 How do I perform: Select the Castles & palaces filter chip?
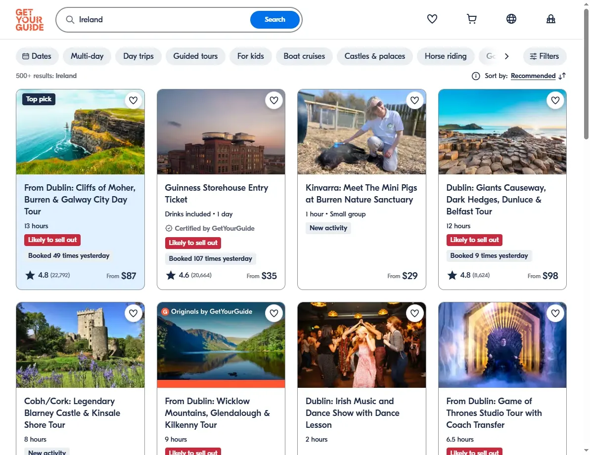[375, 56]
